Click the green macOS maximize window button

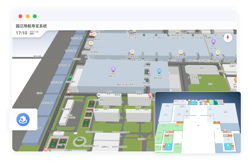pyautogui.click(x=35, y=16)
